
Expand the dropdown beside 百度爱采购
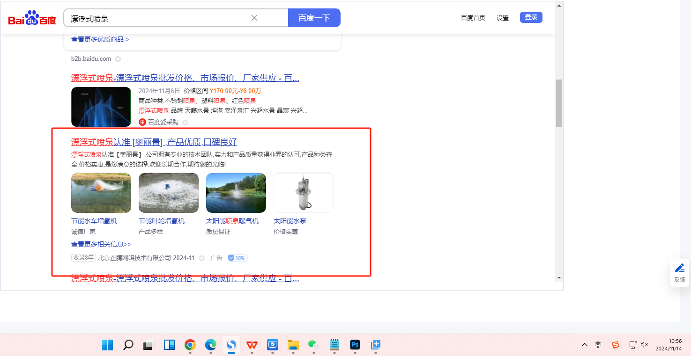coord(185,123)
